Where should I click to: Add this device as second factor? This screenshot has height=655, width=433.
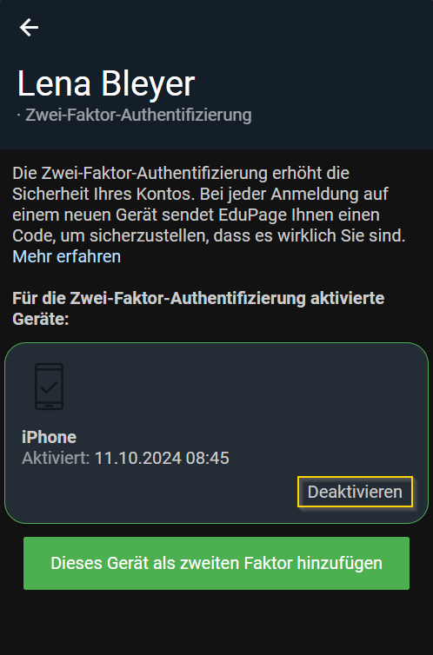(216, 563)
